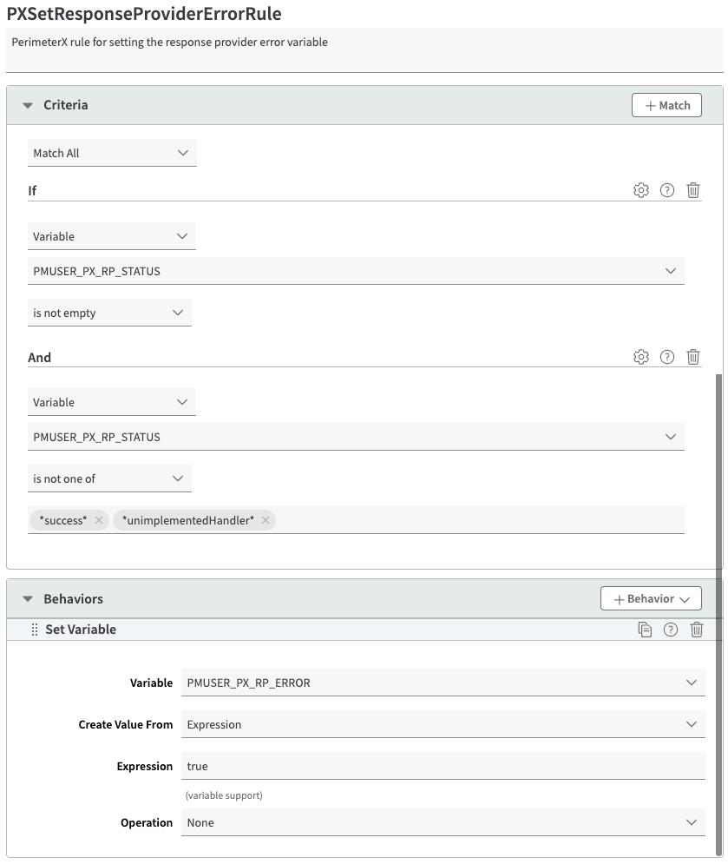Open help for the And condition
Image resolution: width=728 pixels, height=864 pixels.
(x=666, y=357)
